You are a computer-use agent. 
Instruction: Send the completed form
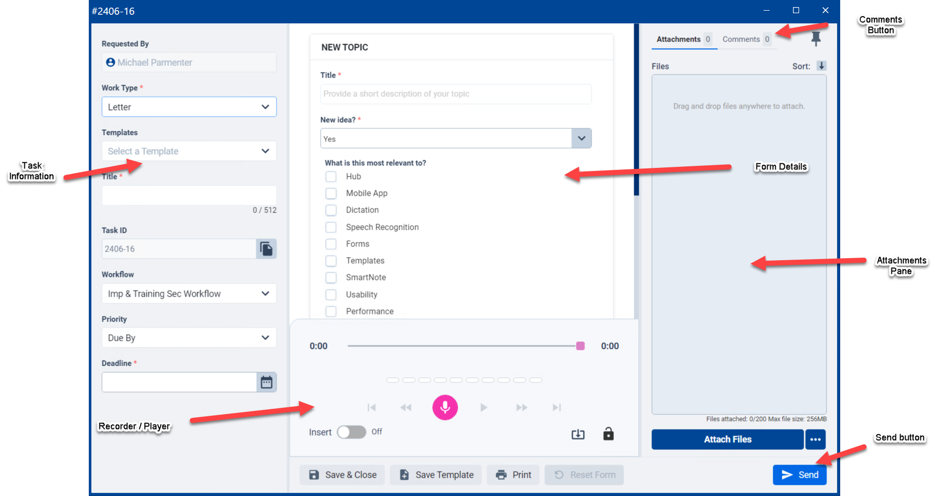tap(800, 474)
